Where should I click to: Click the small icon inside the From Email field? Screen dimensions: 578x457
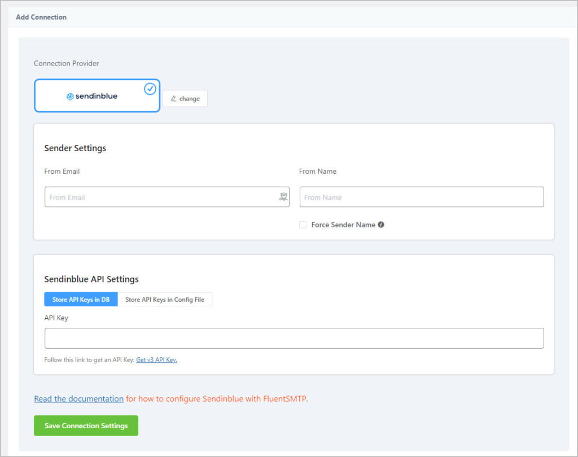tap(283, 196)
